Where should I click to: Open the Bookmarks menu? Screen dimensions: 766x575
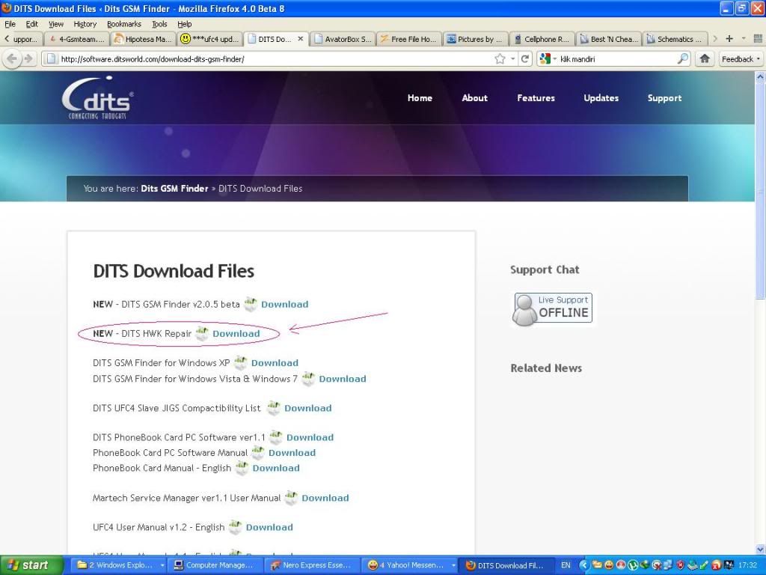coord(124,24)
